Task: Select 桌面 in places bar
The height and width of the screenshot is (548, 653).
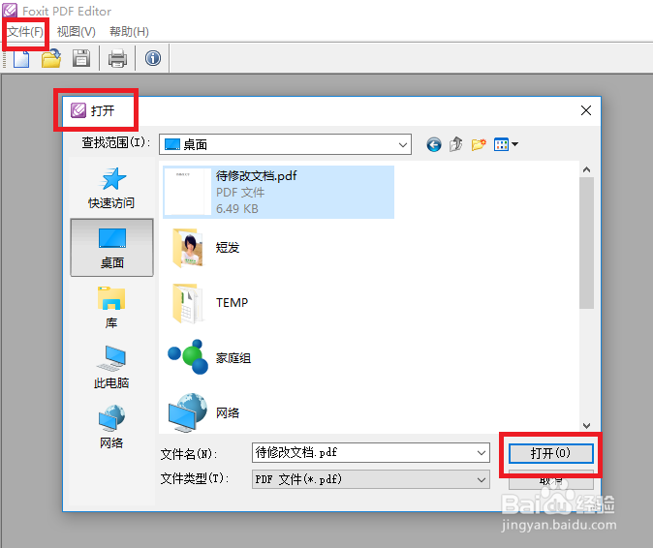Action: 111,248
